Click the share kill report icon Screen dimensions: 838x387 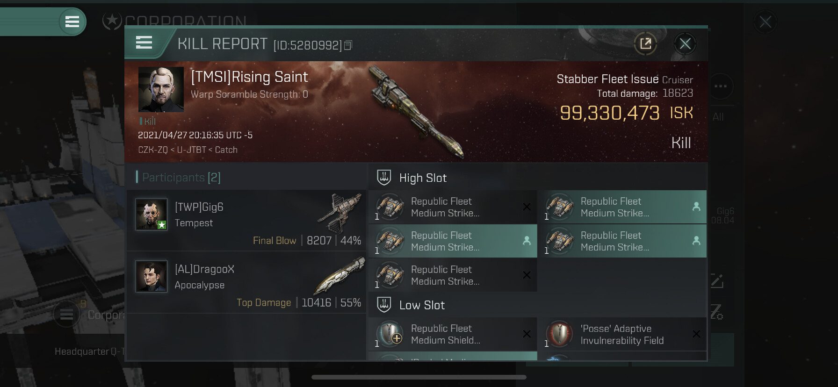pyautogui.click(x=645, y=44)
